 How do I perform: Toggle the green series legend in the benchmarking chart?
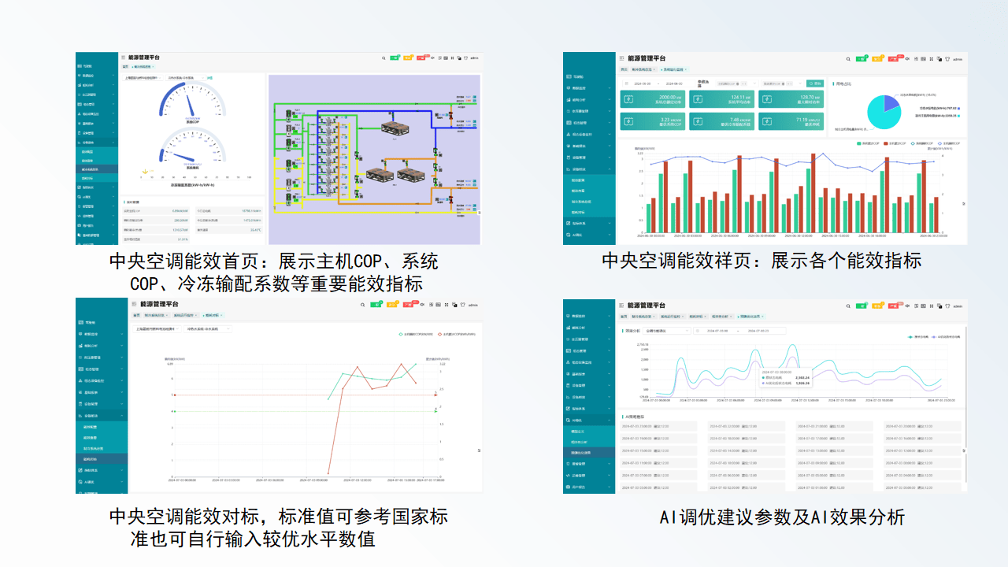tap(417, 334)
